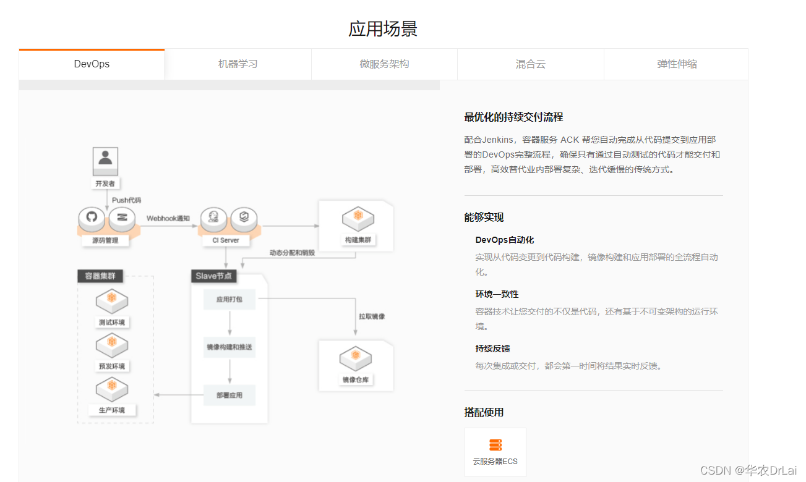Click the GitHub icon in 源码管理

coord(92,218)
